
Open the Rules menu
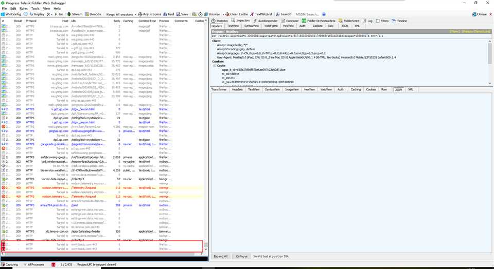tap(24, 9)
